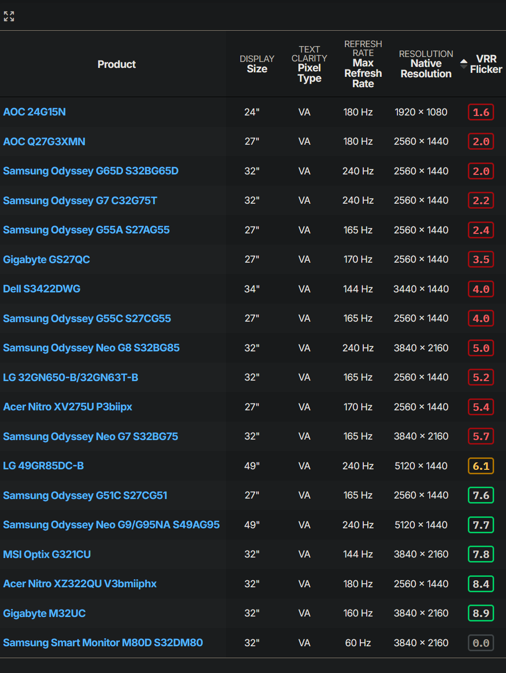Toggle VRR Flicker sort arrow
The height and width of the screenshot is (673, 506).
point(463,64)
